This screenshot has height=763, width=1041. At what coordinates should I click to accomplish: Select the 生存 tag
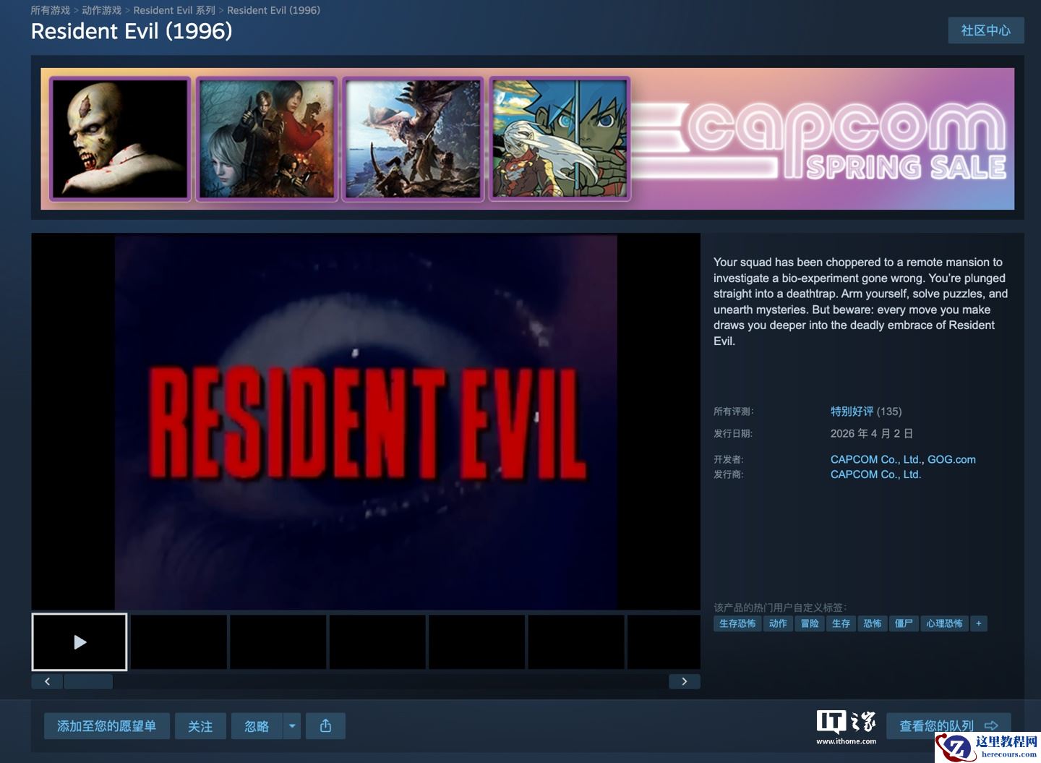pyautogui.click(x=841, y=623)
